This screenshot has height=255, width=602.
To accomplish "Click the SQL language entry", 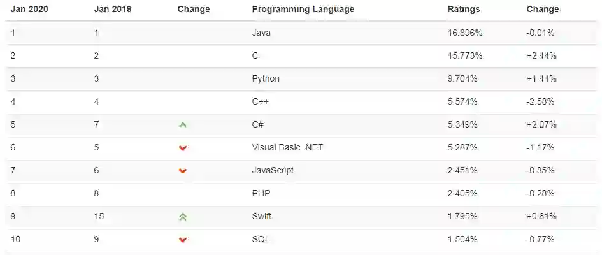I will click(x=261, y=239).
